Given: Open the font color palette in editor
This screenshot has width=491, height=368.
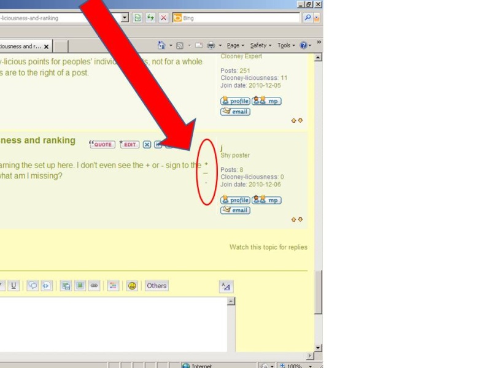Looking at the screenshot, I should (x=113, y=286).
